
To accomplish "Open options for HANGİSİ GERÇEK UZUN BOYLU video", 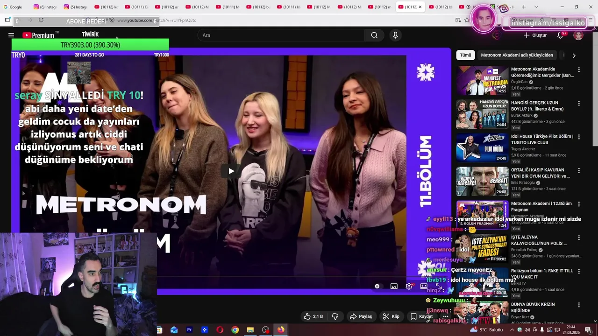I will tap(579, 103).
